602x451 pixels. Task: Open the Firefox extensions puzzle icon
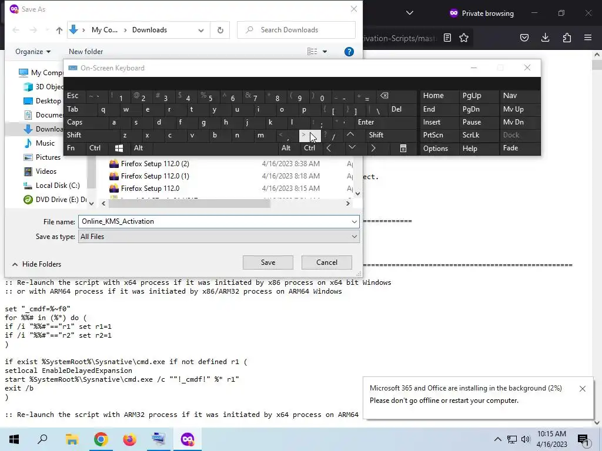pos(567,38)
